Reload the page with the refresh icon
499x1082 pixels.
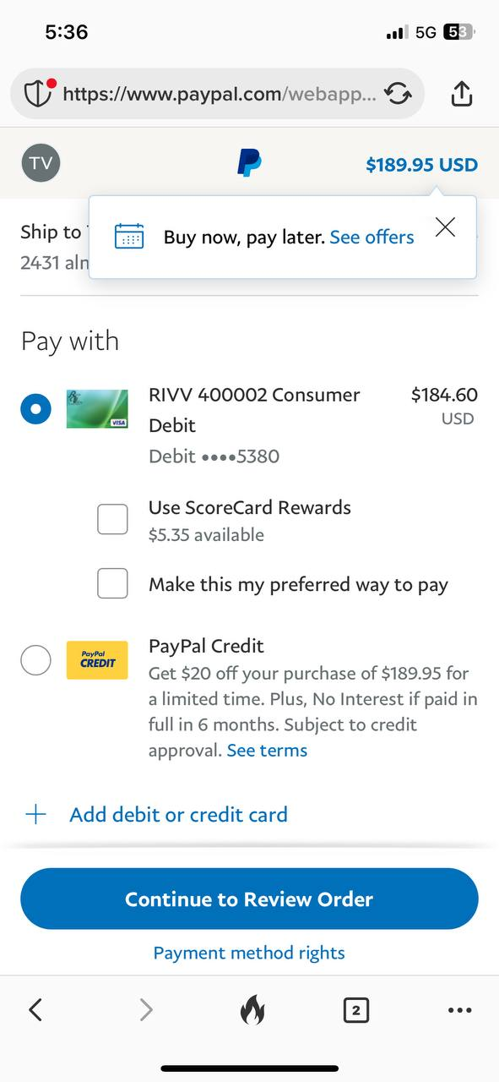click(398, 93)
